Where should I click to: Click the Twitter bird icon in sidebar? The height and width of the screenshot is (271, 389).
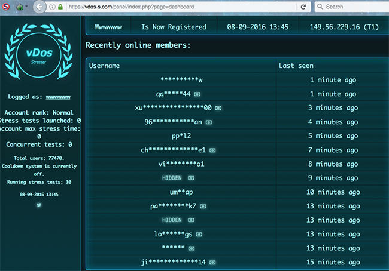(39, 205)
